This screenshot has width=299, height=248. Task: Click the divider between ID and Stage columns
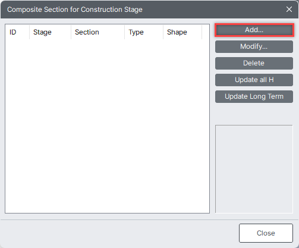(x=29, y=32)
